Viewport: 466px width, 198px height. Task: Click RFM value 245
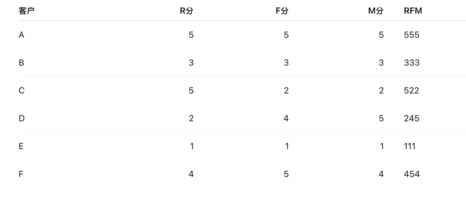pos(412,118)
